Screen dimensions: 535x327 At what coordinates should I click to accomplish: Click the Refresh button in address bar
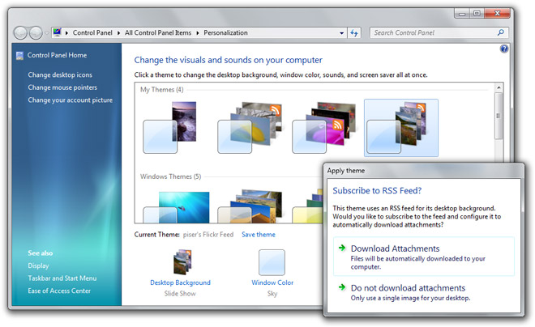tap(354, 33)
